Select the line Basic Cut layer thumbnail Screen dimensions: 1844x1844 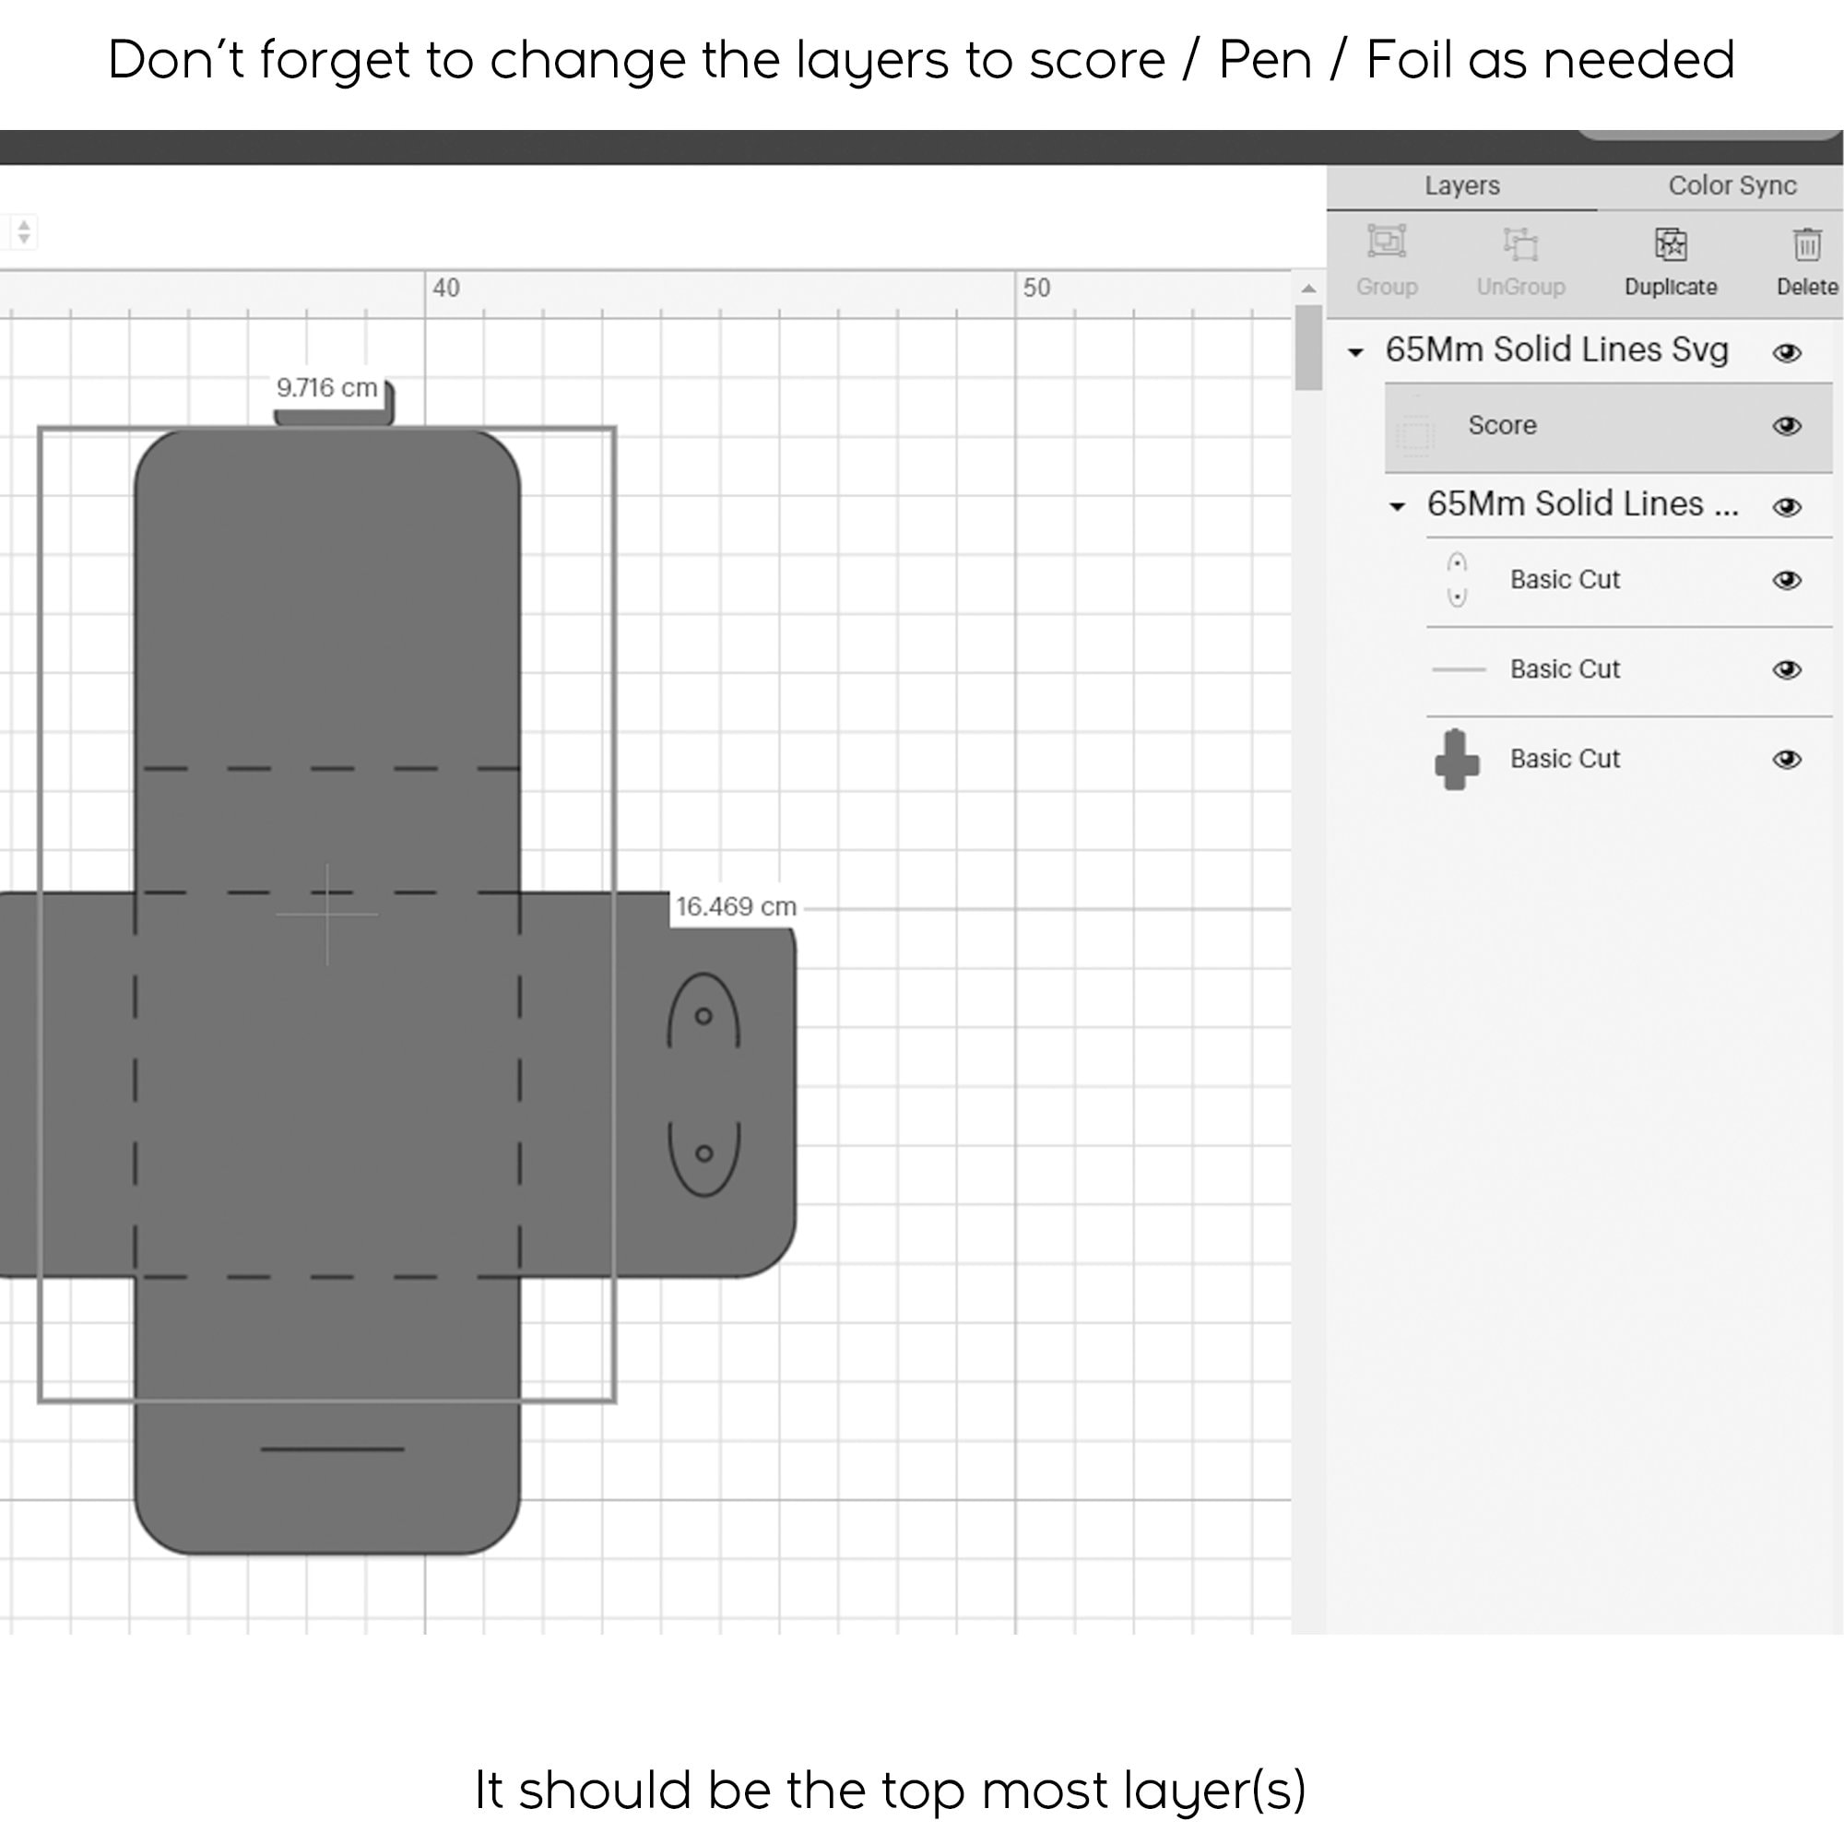1459,669
